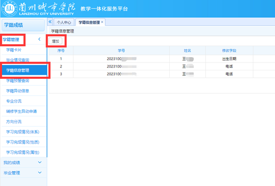
Task: Click the 学号 column header
Action: pyautogui.click(x=121, y=51)
